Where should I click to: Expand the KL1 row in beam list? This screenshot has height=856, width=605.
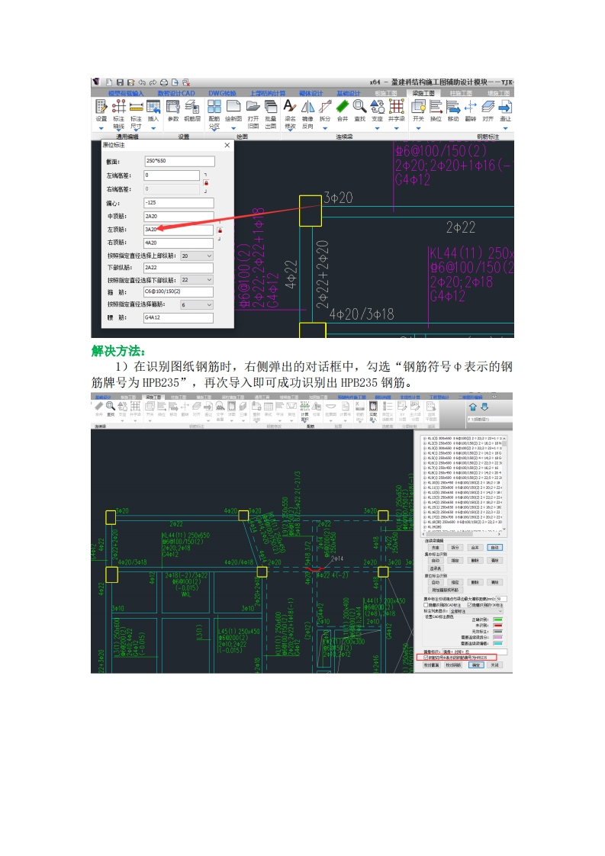(x=425, y=439)
